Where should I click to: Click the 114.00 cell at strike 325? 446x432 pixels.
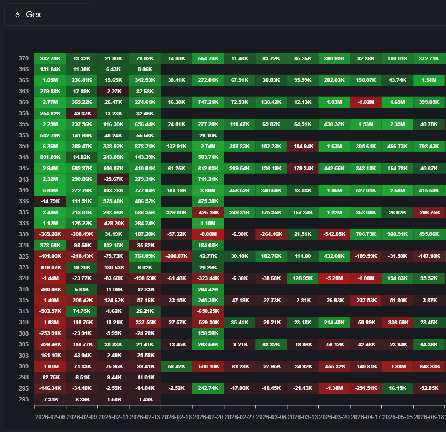click(303, 256)
